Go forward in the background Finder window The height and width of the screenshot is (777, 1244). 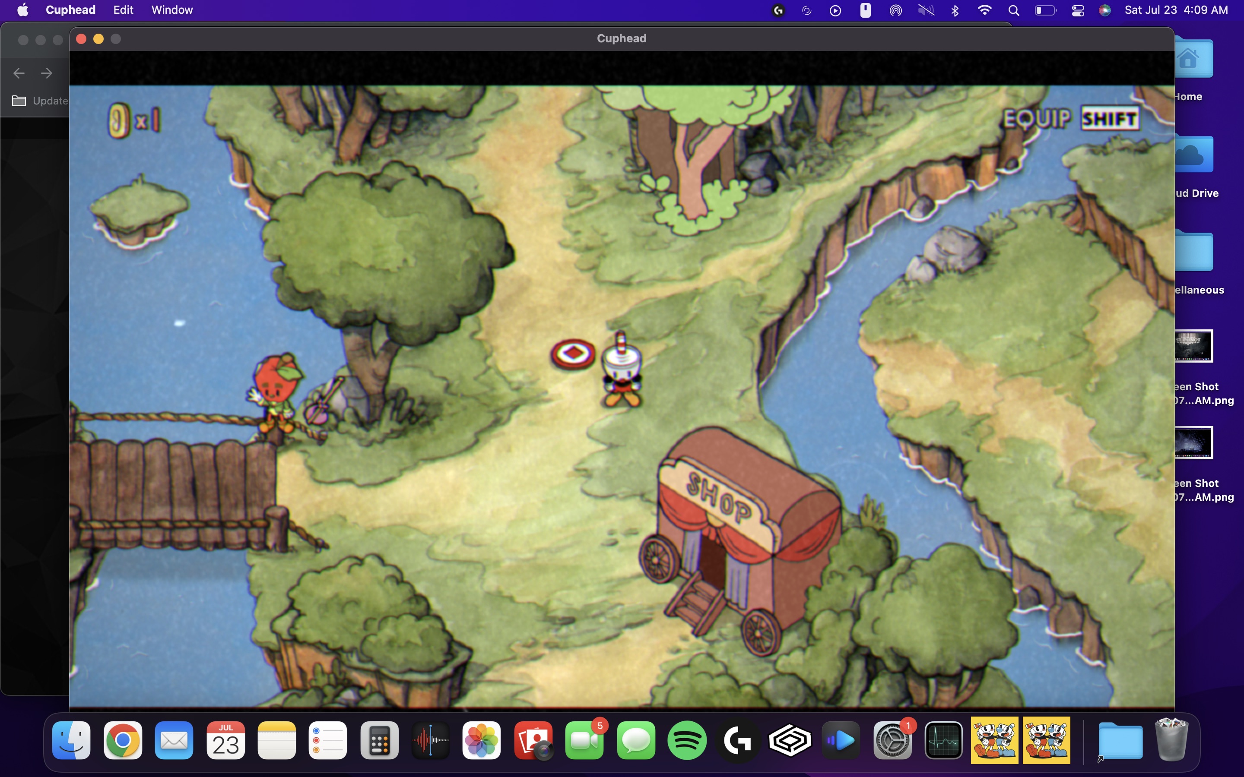46,73
